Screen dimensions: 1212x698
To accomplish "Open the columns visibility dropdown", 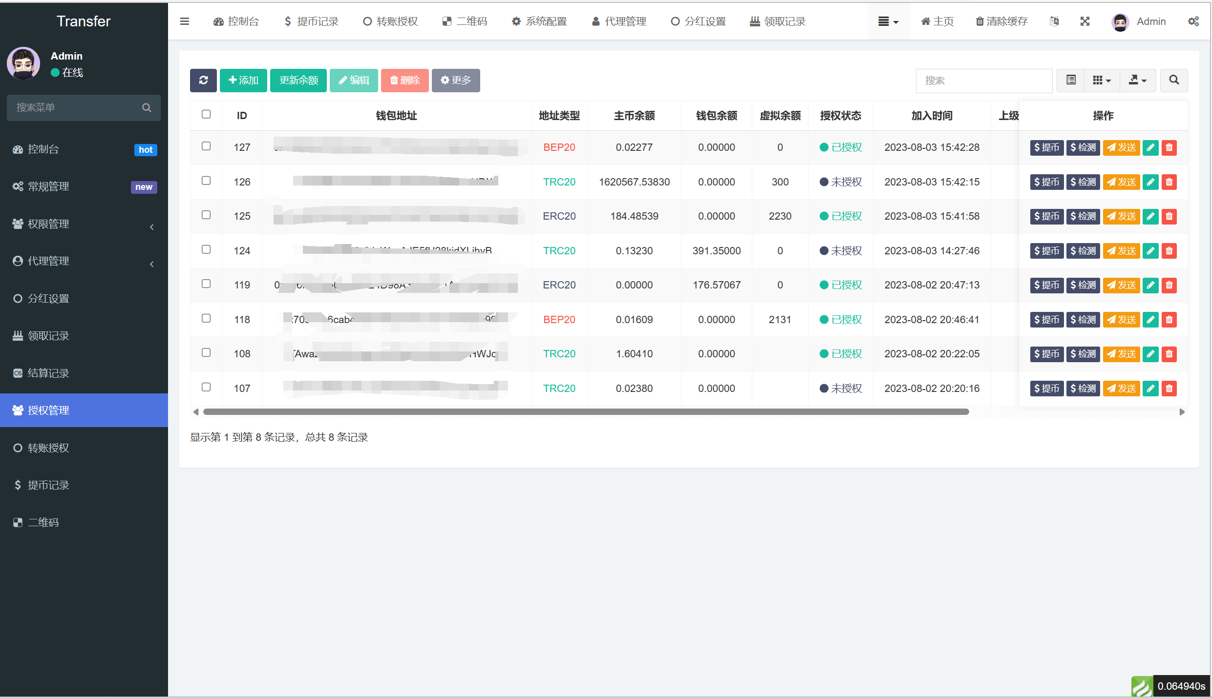I will [x=1102, y=80].
